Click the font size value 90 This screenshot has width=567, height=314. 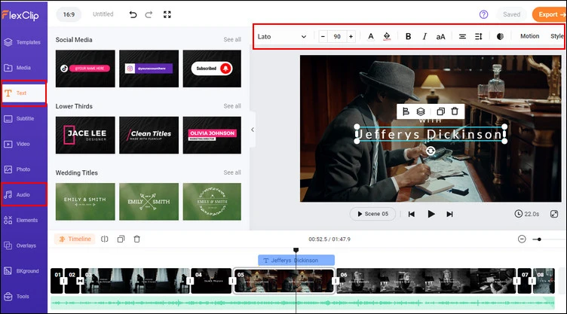(x=337, y=36)
